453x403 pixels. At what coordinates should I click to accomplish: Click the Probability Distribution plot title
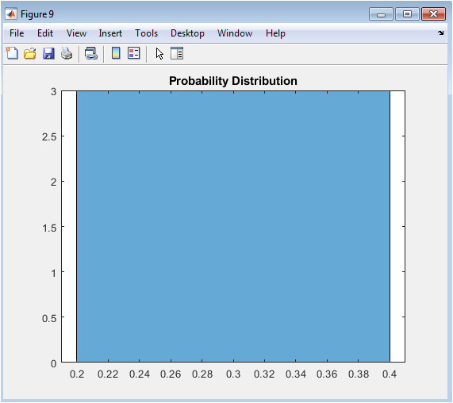pyautogui.click(x=233, y=81)
